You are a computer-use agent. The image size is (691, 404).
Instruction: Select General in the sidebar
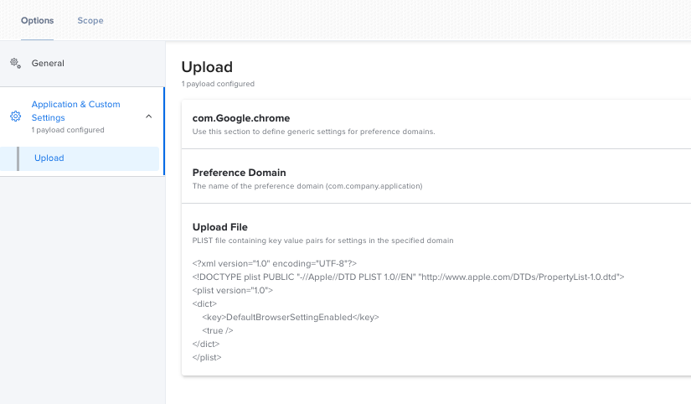pos(48,64)
